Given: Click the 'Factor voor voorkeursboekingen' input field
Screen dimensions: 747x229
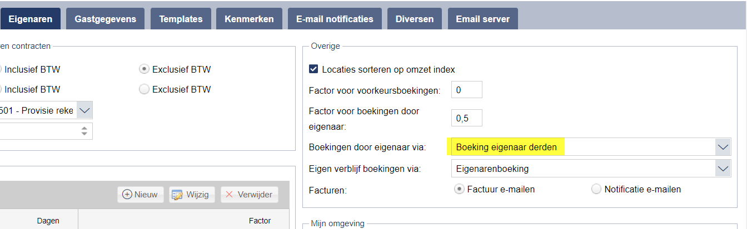Looking at the screenshot, I should (467, 90).
